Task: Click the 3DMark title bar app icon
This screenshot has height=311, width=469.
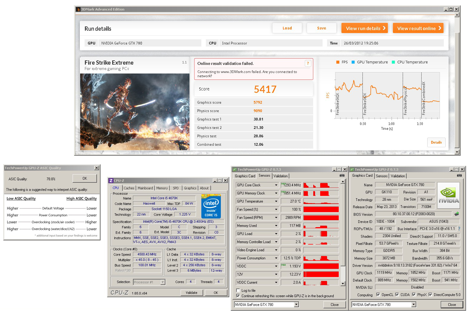Action: point(78,9)
